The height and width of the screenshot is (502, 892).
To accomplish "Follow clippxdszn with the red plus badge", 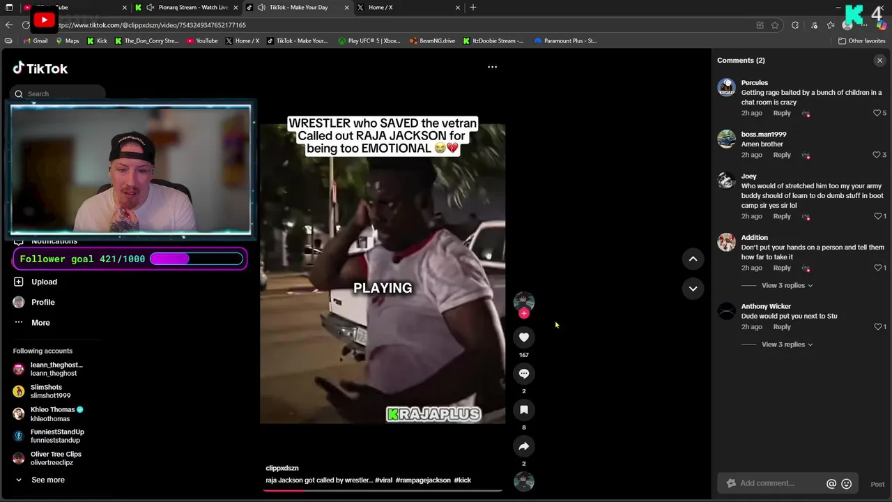I will point(524,314).
